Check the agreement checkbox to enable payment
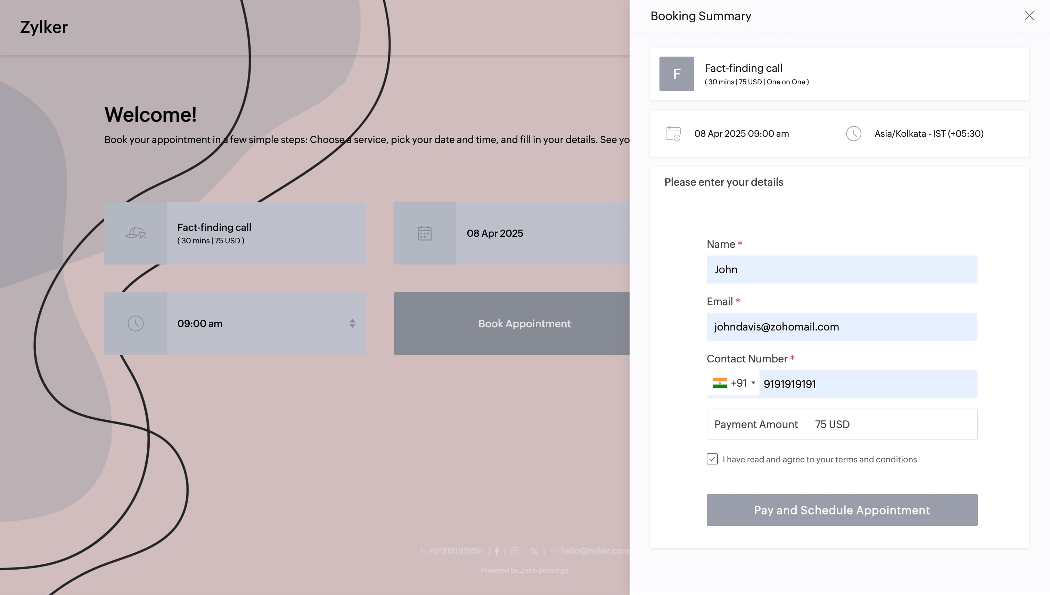The height and width of the screenshot is (595, 1050). tap(712, 459)
